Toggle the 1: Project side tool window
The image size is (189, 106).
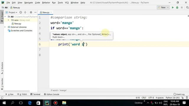(2, 17)
